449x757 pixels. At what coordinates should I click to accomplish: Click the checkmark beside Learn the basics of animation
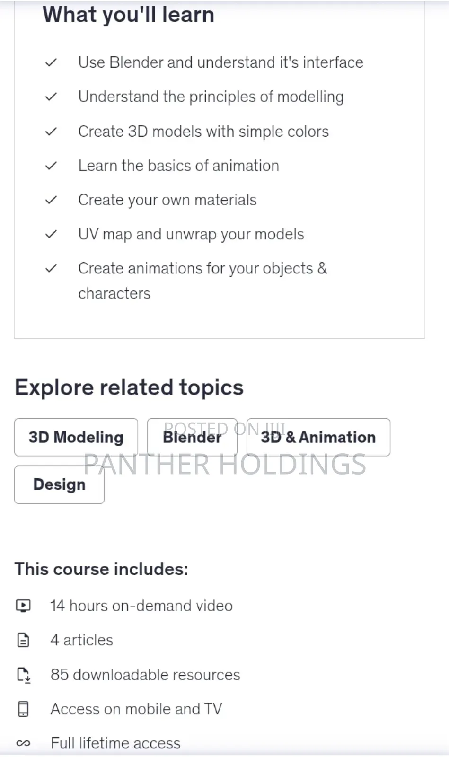tap(51, 166)
